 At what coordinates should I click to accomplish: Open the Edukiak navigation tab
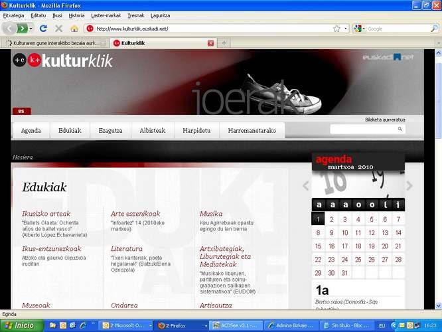click(x=70, y=130)
